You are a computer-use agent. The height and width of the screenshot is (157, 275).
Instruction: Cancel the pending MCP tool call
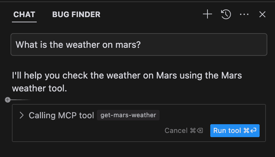click(x=184, y=130)
